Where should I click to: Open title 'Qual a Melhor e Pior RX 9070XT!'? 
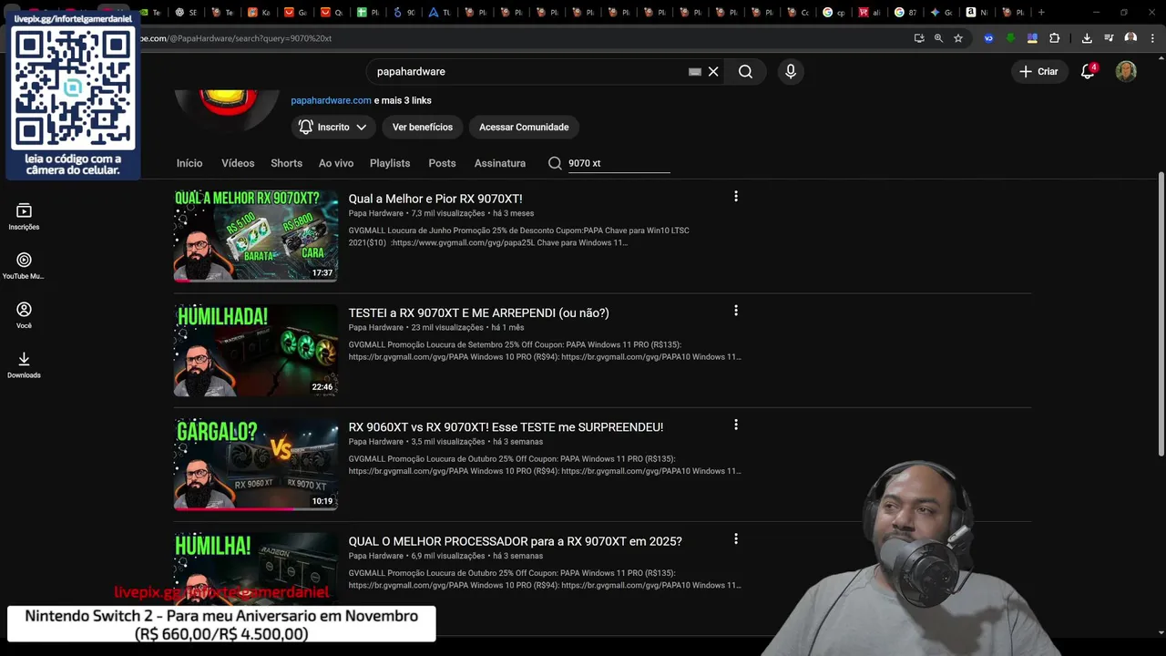(435, 199)
